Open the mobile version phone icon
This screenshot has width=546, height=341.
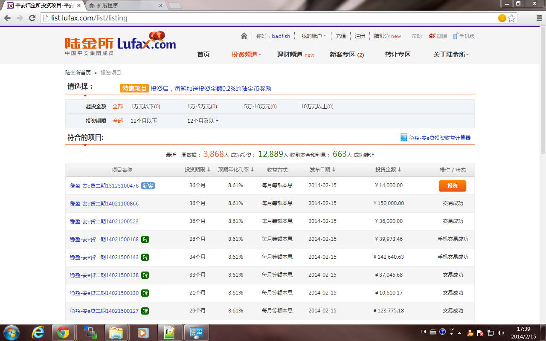[456, 36]
